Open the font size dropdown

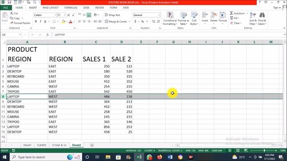[65, 15]
